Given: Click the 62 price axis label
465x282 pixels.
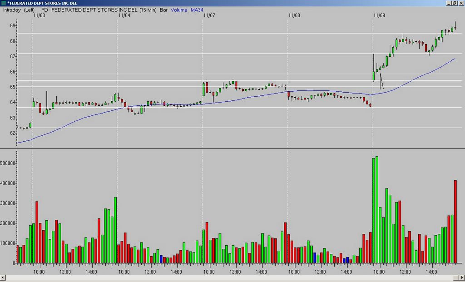Looking at the screenshot, I should tap(12, 133).
